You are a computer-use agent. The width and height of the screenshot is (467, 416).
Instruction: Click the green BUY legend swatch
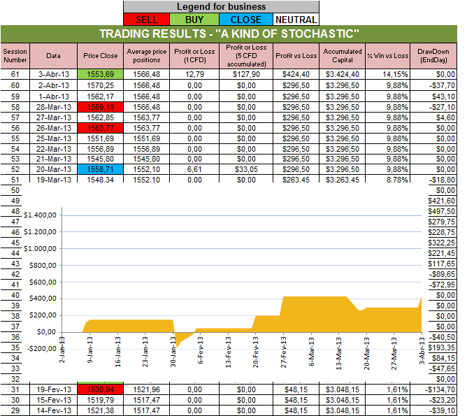click(197, 20)
